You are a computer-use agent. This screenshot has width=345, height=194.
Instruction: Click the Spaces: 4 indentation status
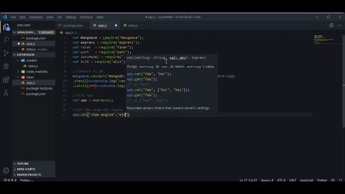click(x=267, y=180)
